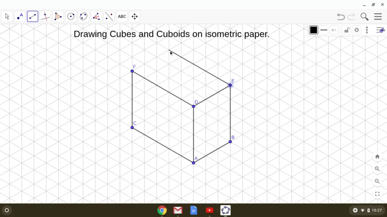Viewport: 387px width, 217px height.
Task: Open the search magnifier in the toolbar
Action: (364, 17)
